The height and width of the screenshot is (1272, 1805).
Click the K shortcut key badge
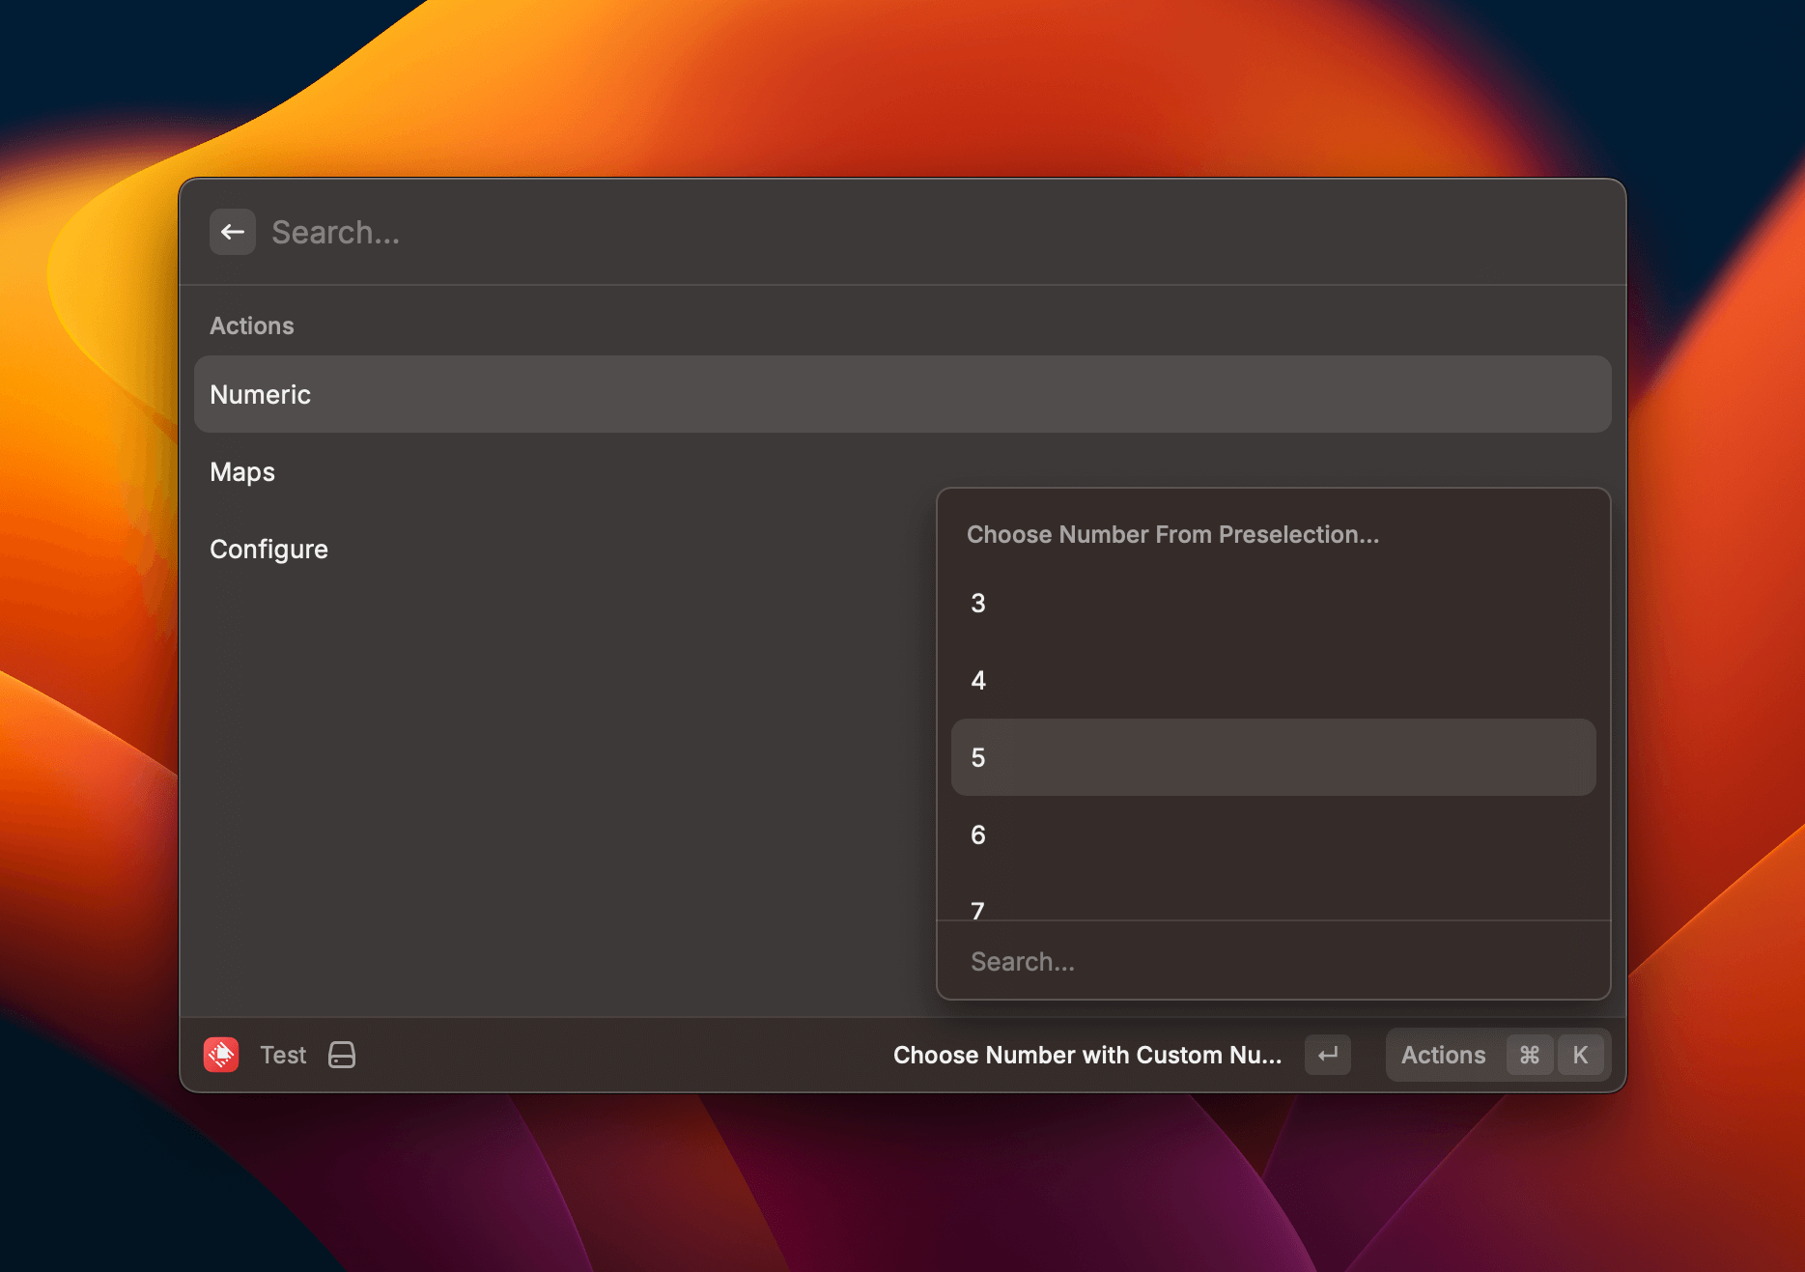click(x=1580, y=1055)
